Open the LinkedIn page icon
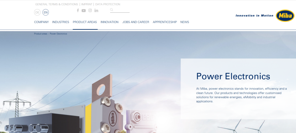This screenshot has height=133, width=296. tap(96, 11)
